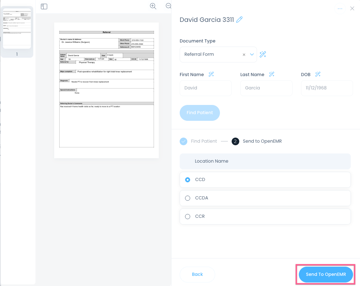360x286 pixels.
Task: Run auto-fill wand beside Last Name
Action: pos(272,74)
